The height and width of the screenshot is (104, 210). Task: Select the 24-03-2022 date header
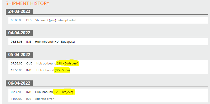tap(19, 12)
